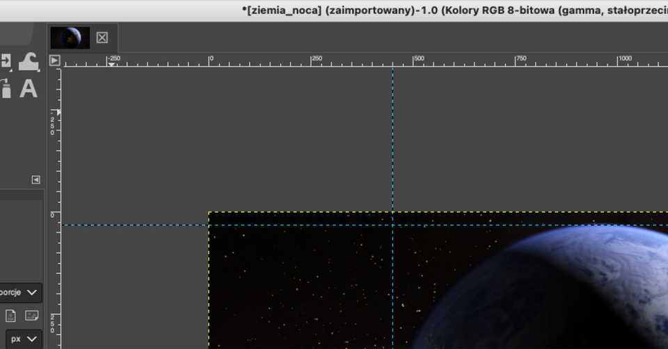Click the horizontal cyan guide line

(x=139, y=225)
